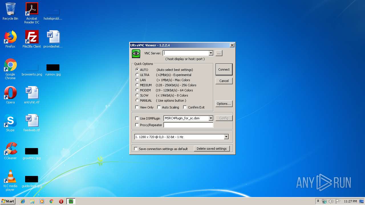365x205 pixels.
Task: Click the Cancel button
Action: 224,81
